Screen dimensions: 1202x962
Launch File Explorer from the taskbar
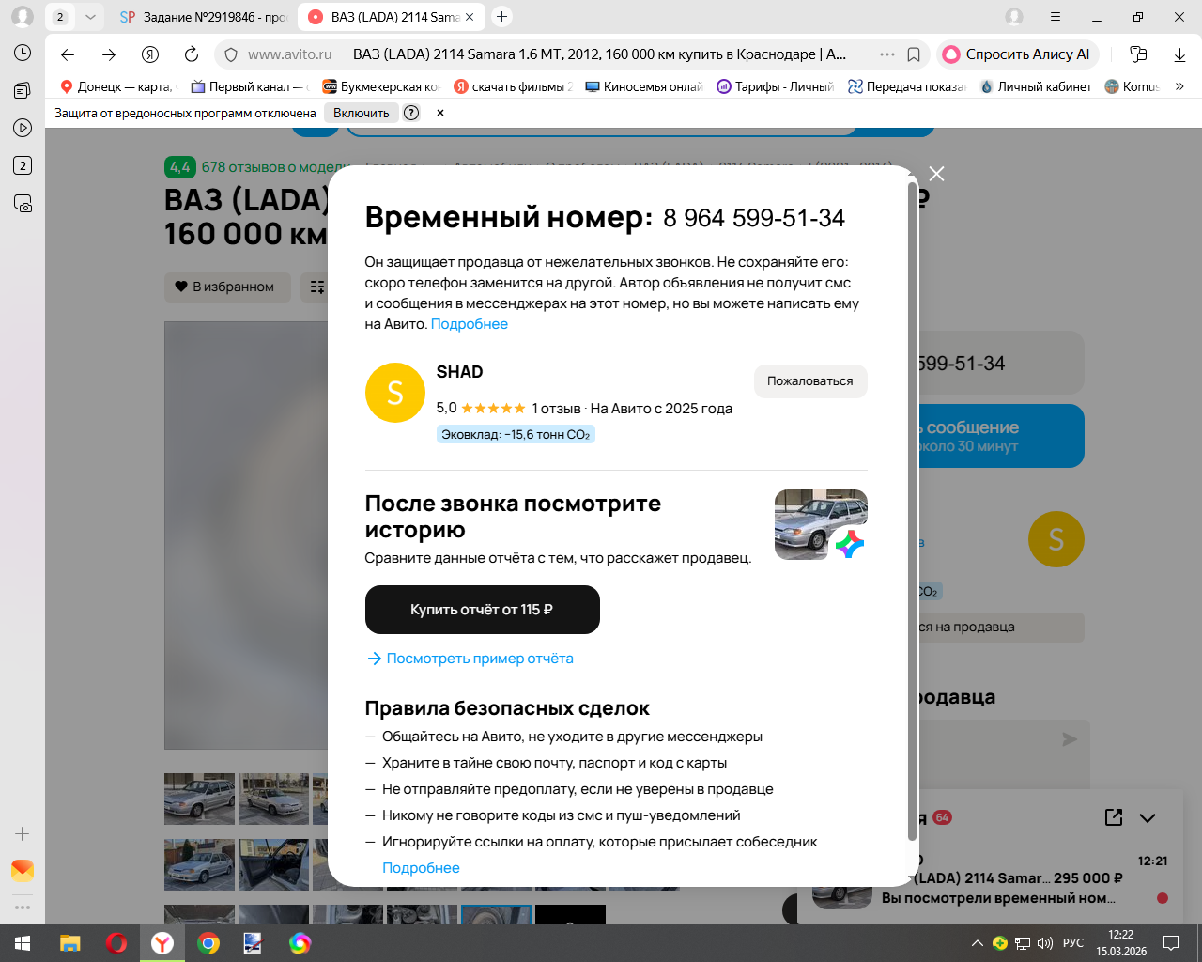69,943
